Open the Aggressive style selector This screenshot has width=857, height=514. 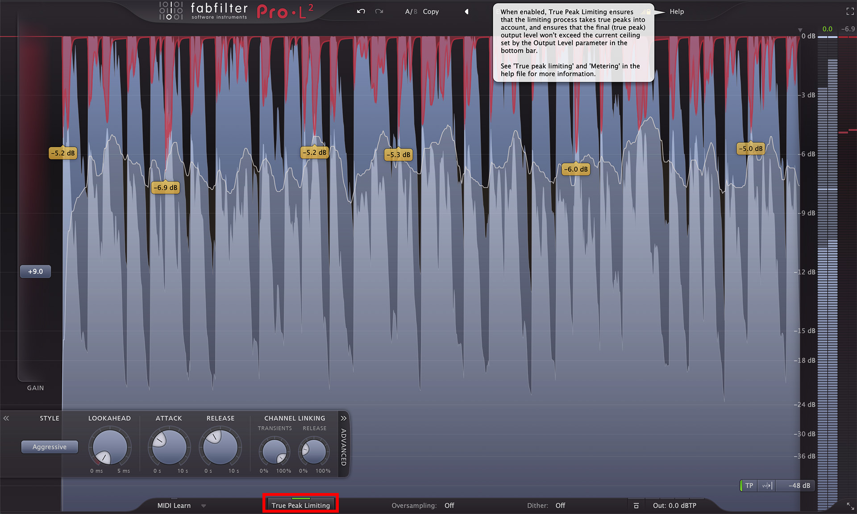[50, 447]
